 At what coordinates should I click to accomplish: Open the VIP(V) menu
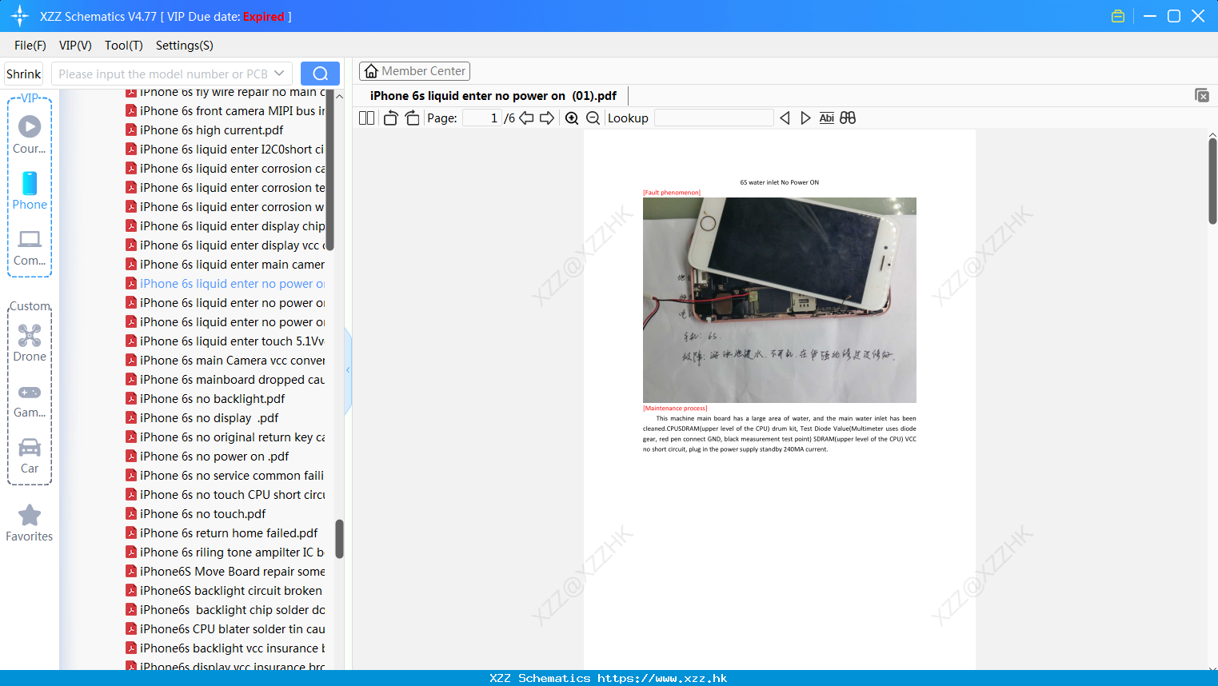click(x=75, y=46)
